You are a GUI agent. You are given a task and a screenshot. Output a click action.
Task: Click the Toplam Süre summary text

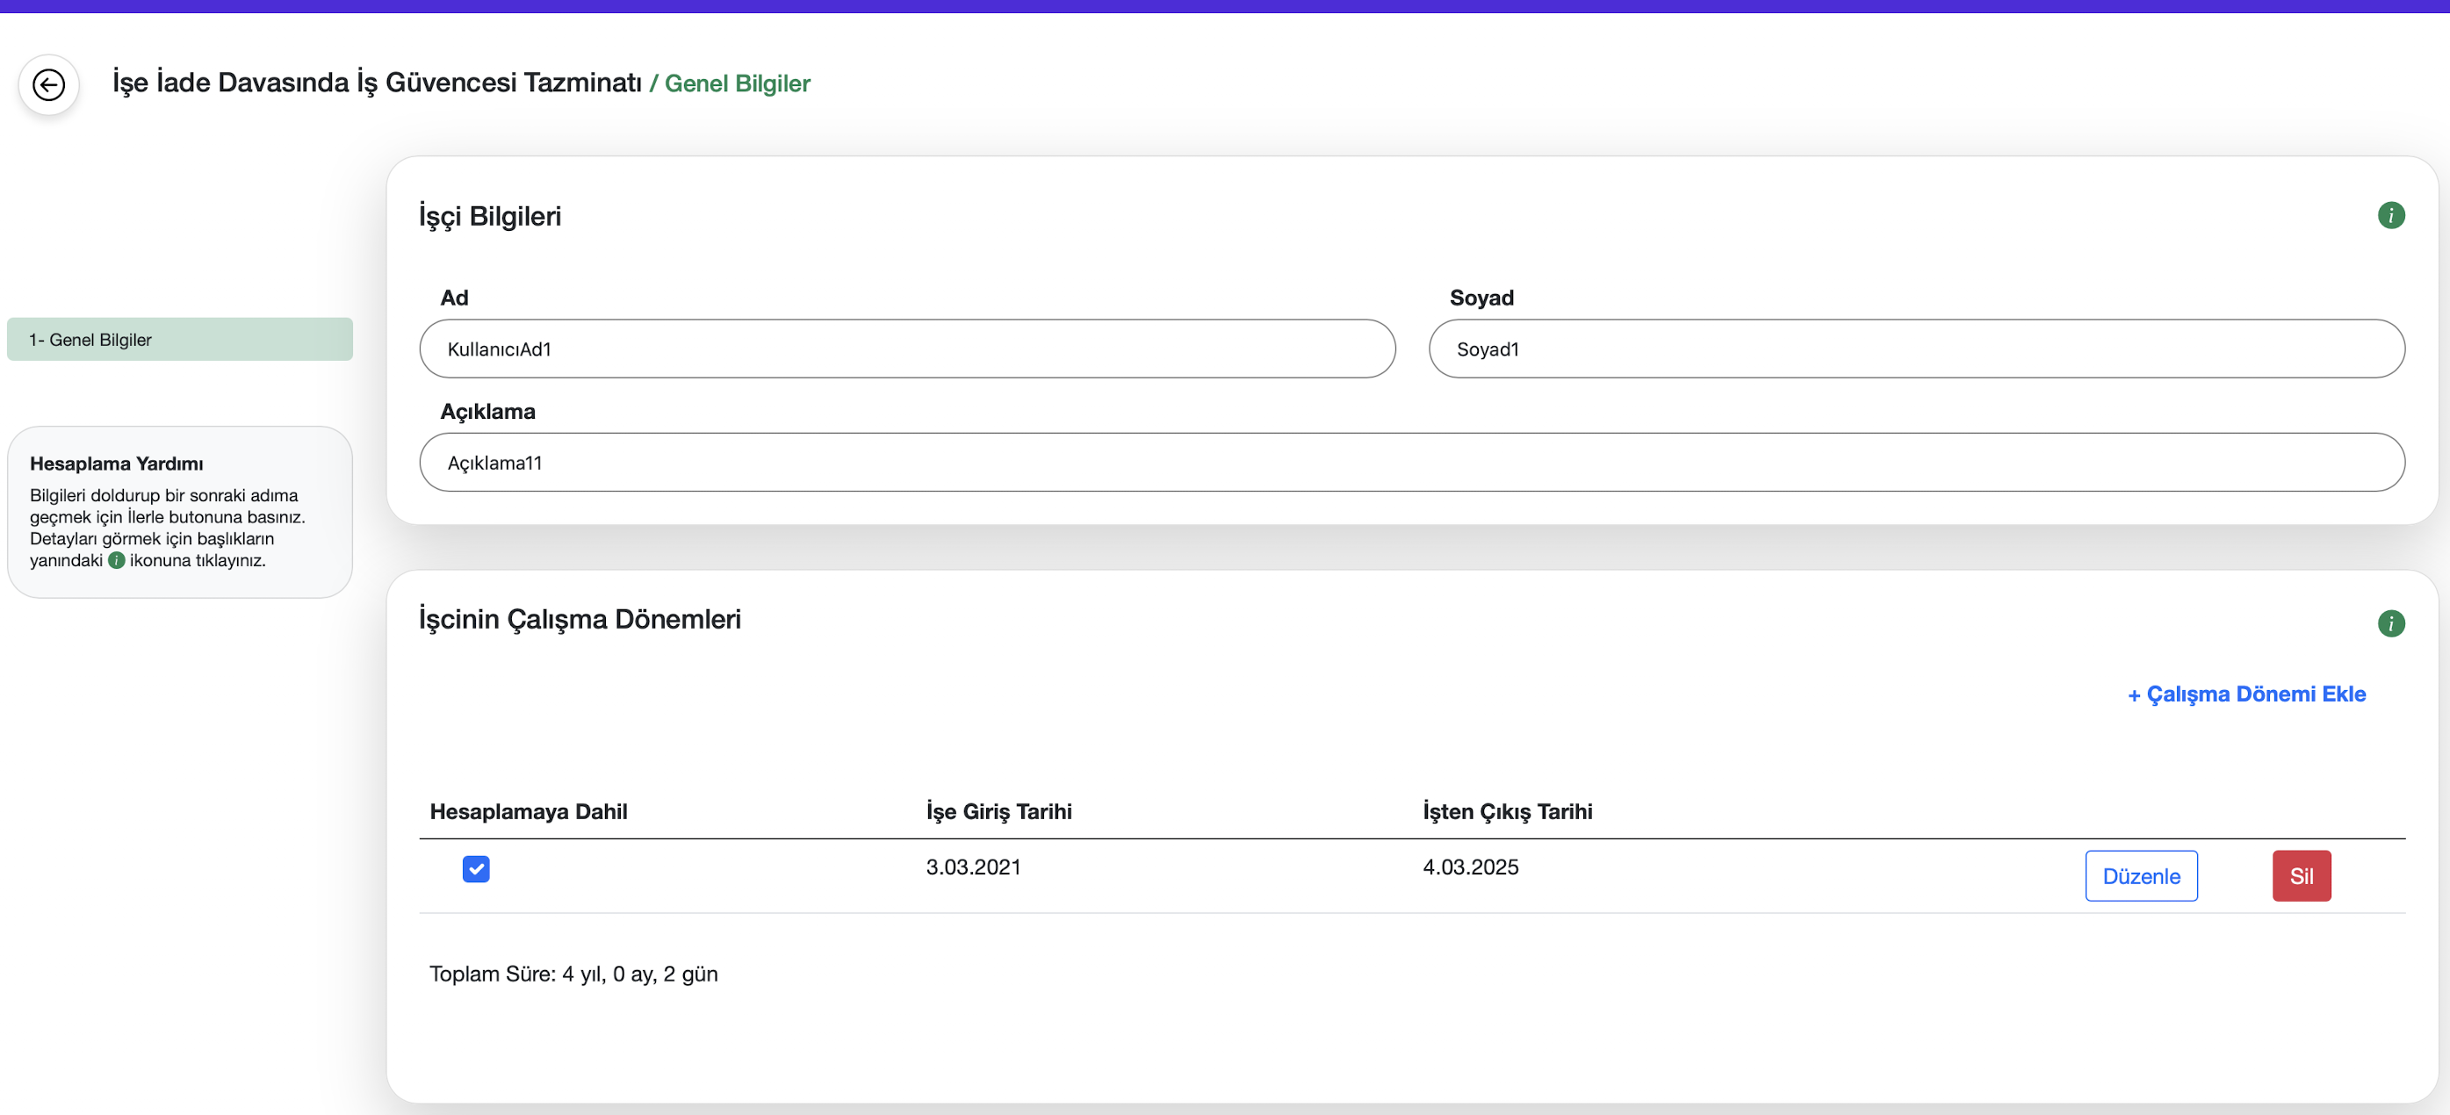573,974
